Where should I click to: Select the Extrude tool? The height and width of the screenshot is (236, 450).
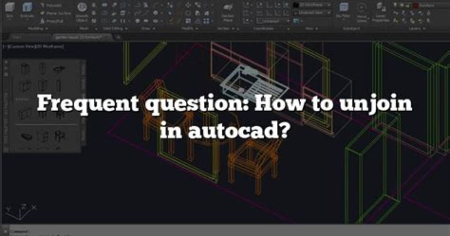(27, 11)
